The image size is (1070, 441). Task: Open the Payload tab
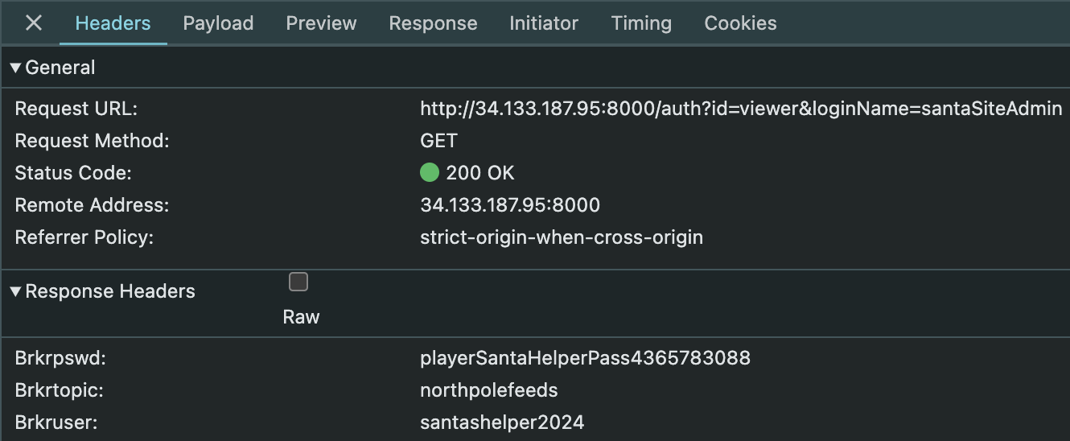(218, 23)
